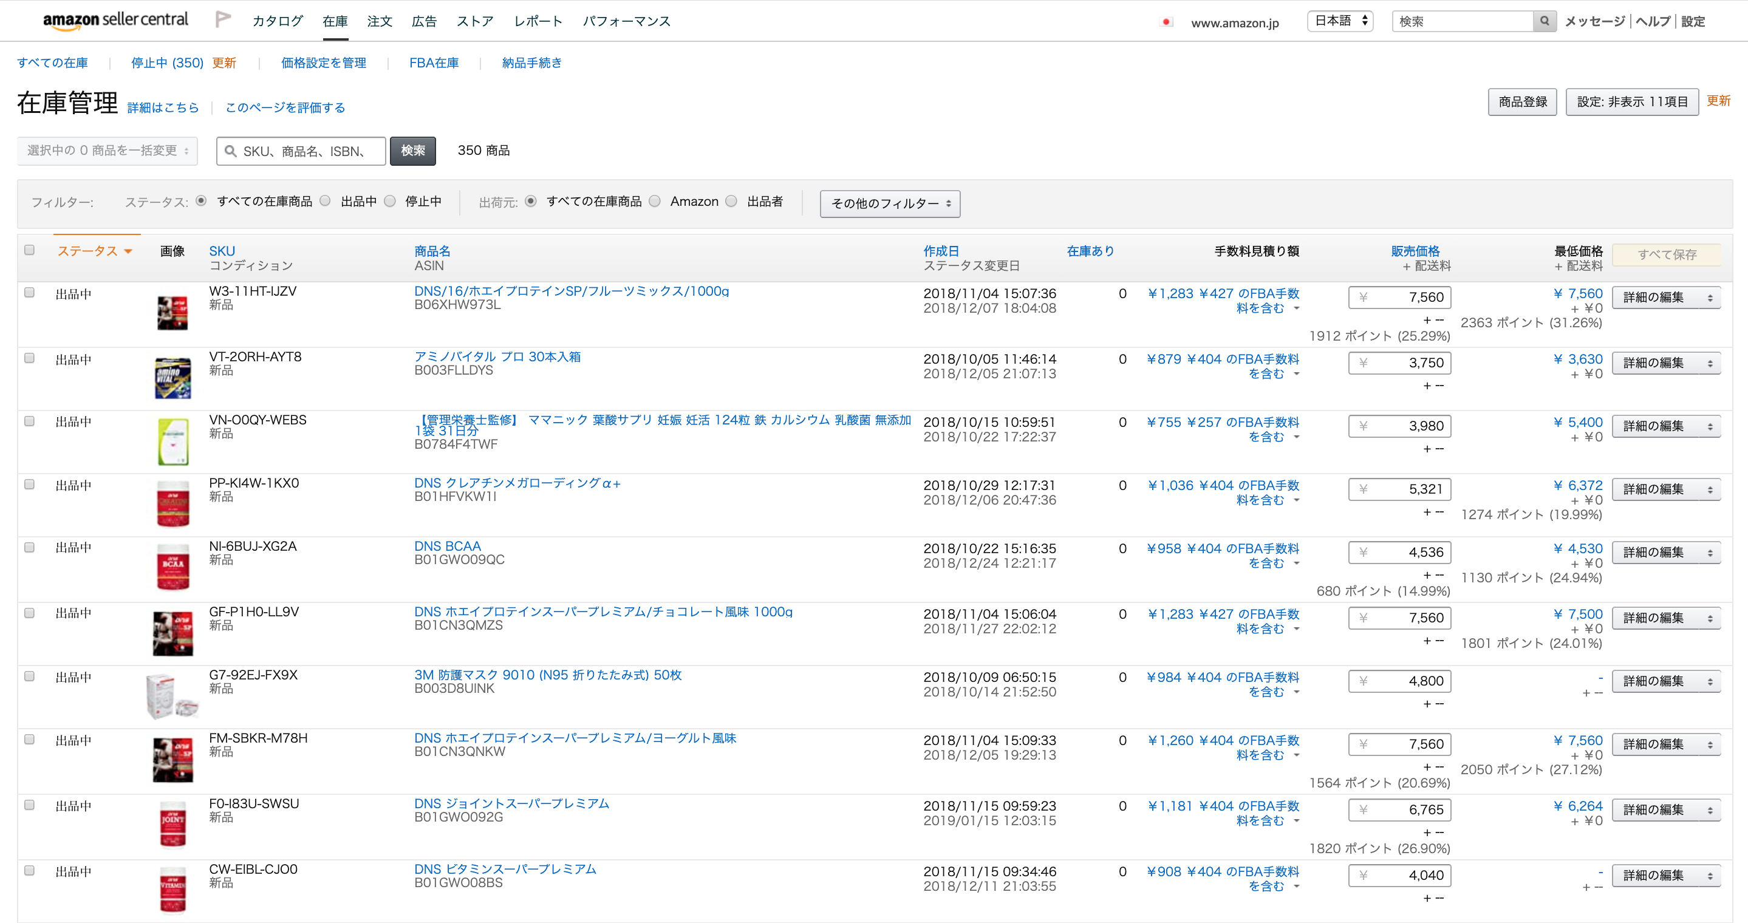Tick checkbox for SKU PP-KI4W-1KX0
Screen dimensions: 1748x923
coord(29,484)
